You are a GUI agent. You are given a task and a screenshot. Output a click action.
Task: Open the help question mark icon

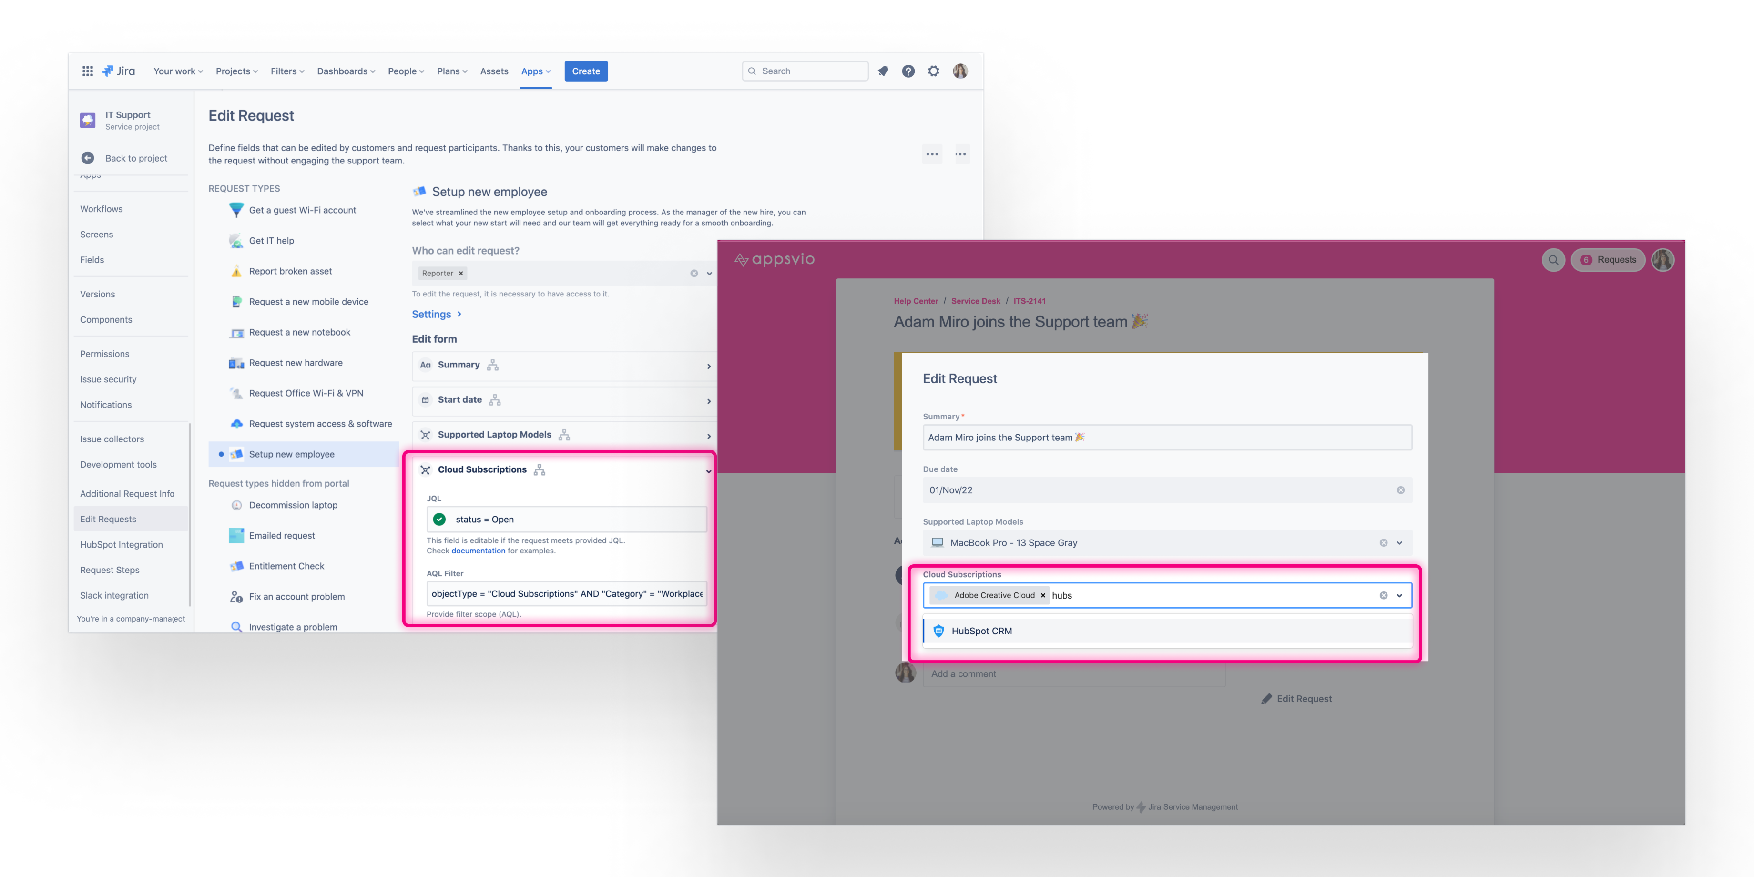click(x=908, y=71)
